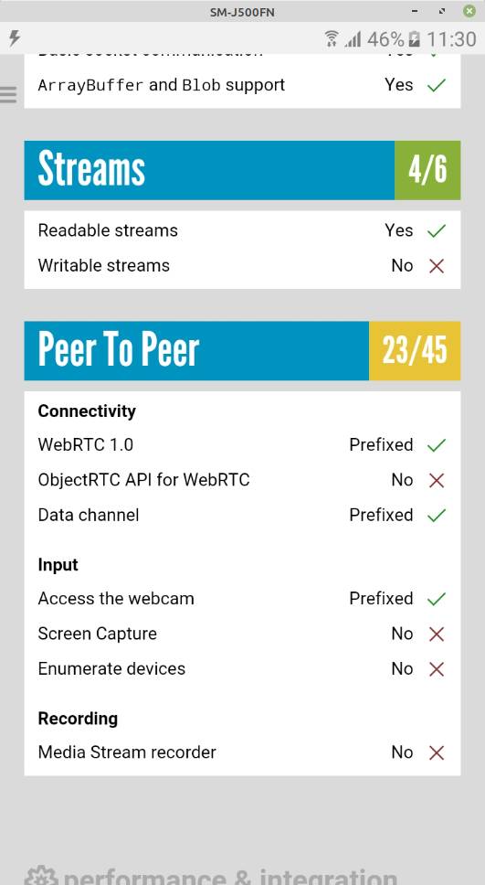Screen dimensions: 485x885
Task: Click the green checkmark beside Readable streams
Action: pos(437,230)
